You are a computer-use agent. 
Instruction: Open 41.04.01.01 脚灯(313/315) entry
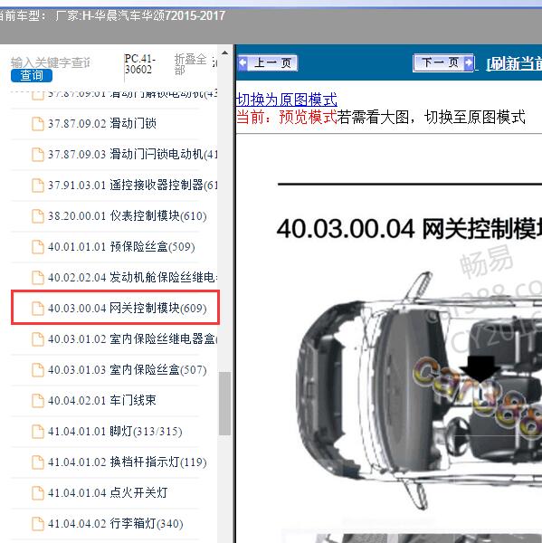click(115, 431)
